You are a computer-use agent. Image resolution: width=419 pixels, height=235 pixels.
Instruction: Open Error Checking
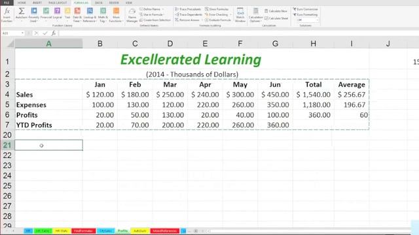217,14
